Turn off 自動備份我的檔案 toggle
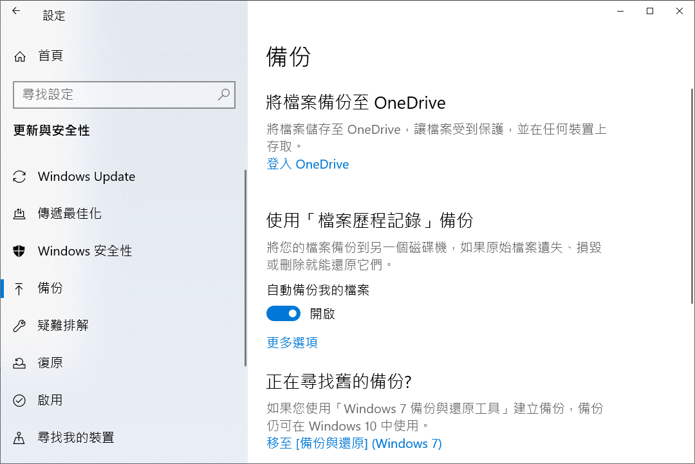Image resolution: width=695 pixels, height=464 pixels. (283, 313)
